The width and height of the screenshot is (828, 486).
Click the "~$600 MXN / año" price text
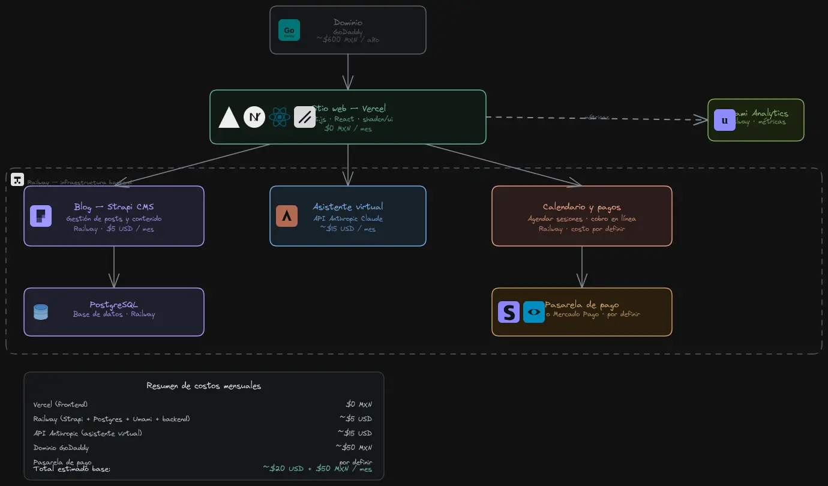[x=348, y=39]
